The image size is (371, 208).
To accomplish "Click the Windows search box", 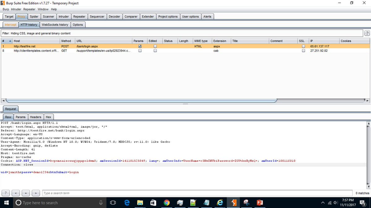I will (x=59, y=202).
